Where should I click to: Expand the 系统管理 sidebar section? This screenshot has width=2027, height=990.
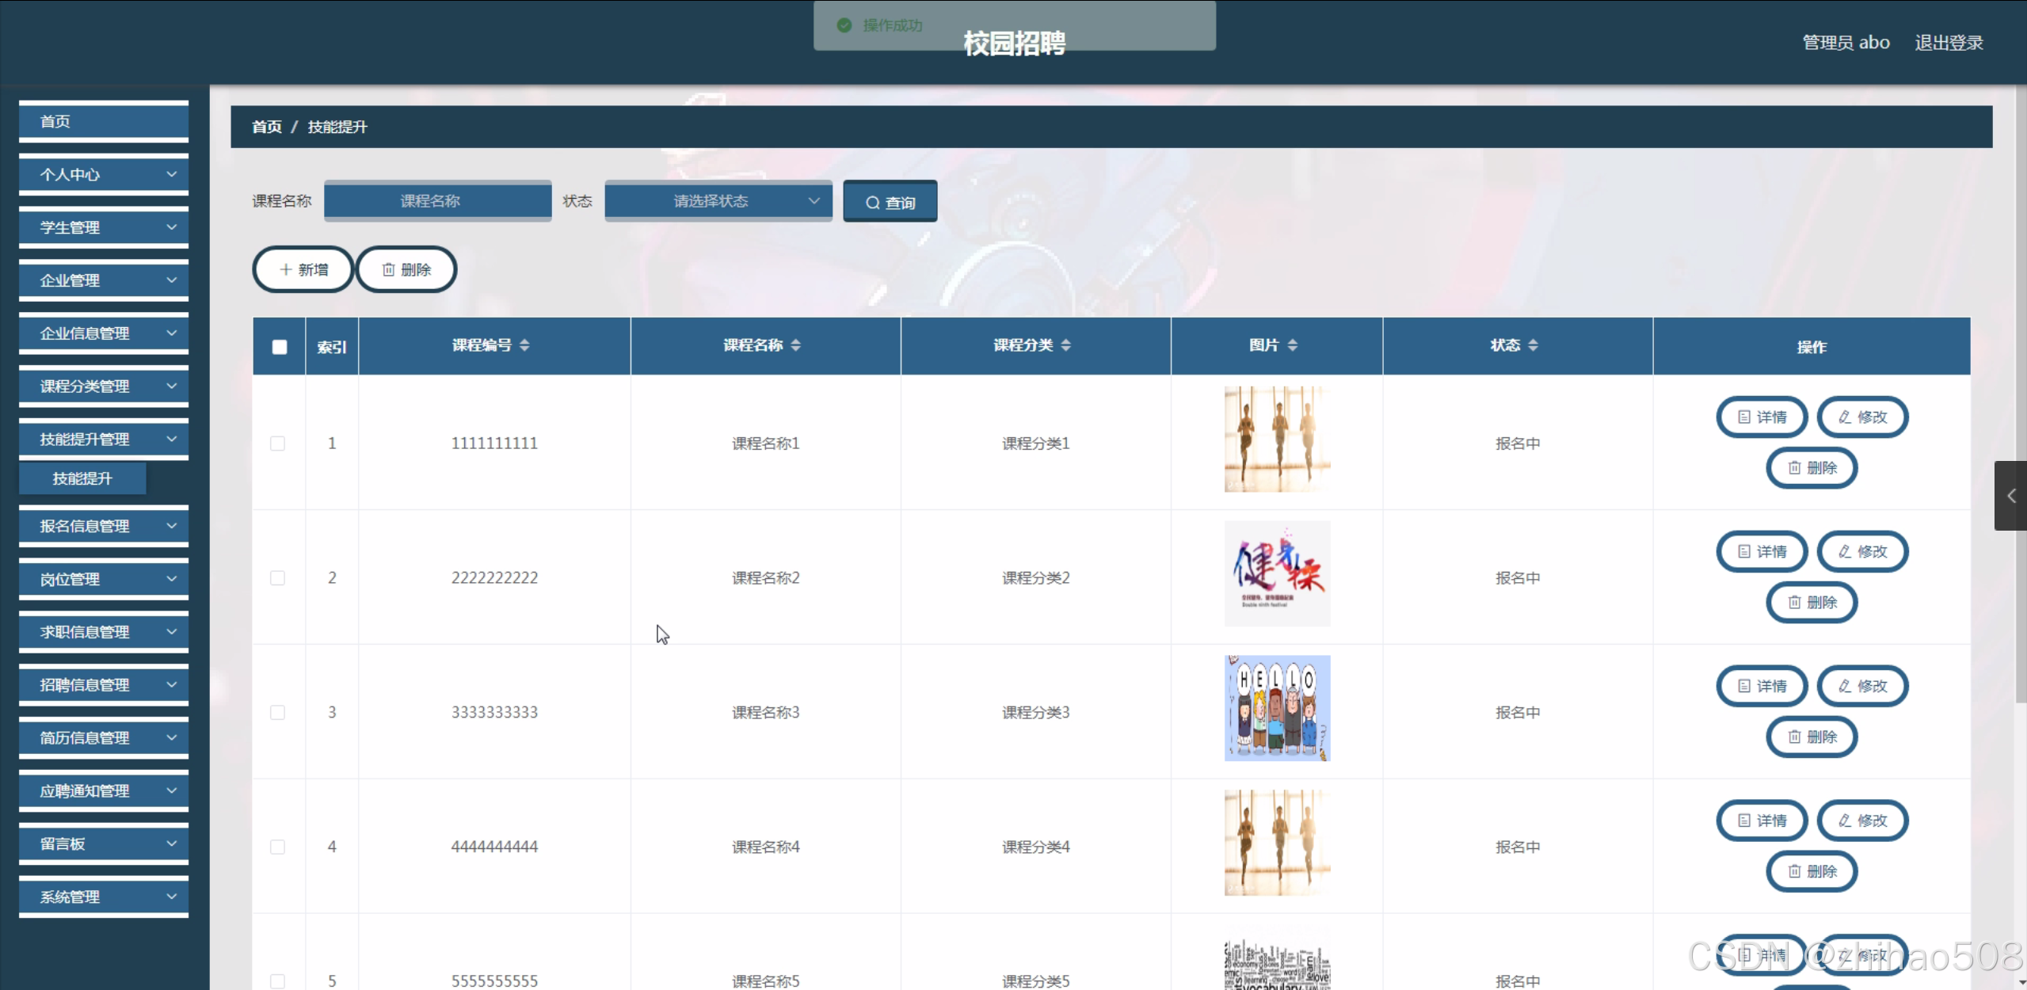point(104,897)
